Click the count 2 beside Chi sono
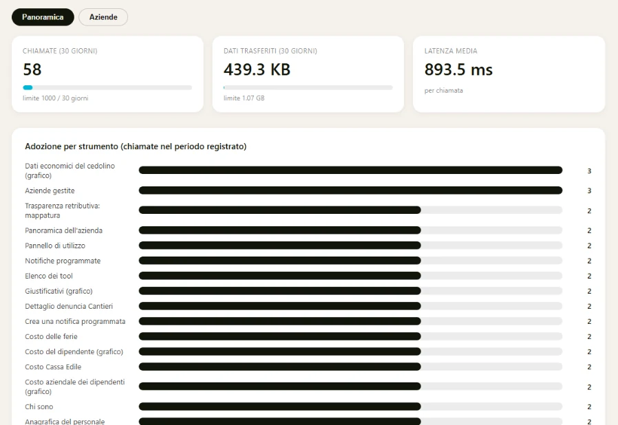The width and height of the screenshot is (618, 425). (x=589, y=407)
